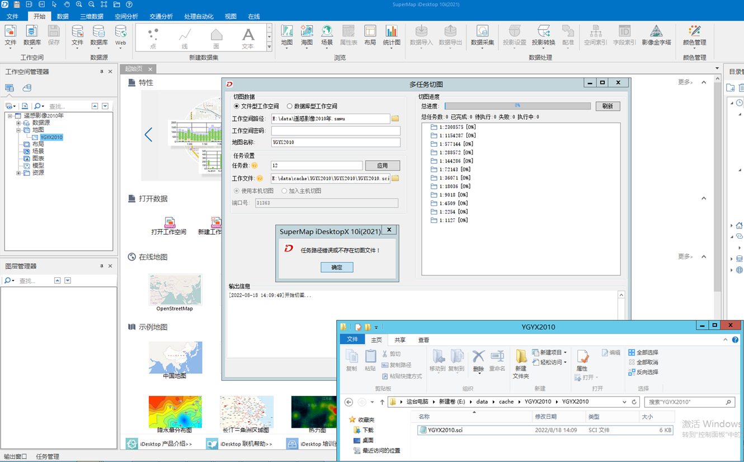Click 全部选择 in Explorer ribbon

click(643, 353)
